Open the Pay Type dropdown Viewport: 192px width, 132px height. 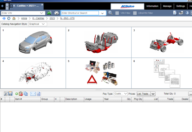(121, 94)
